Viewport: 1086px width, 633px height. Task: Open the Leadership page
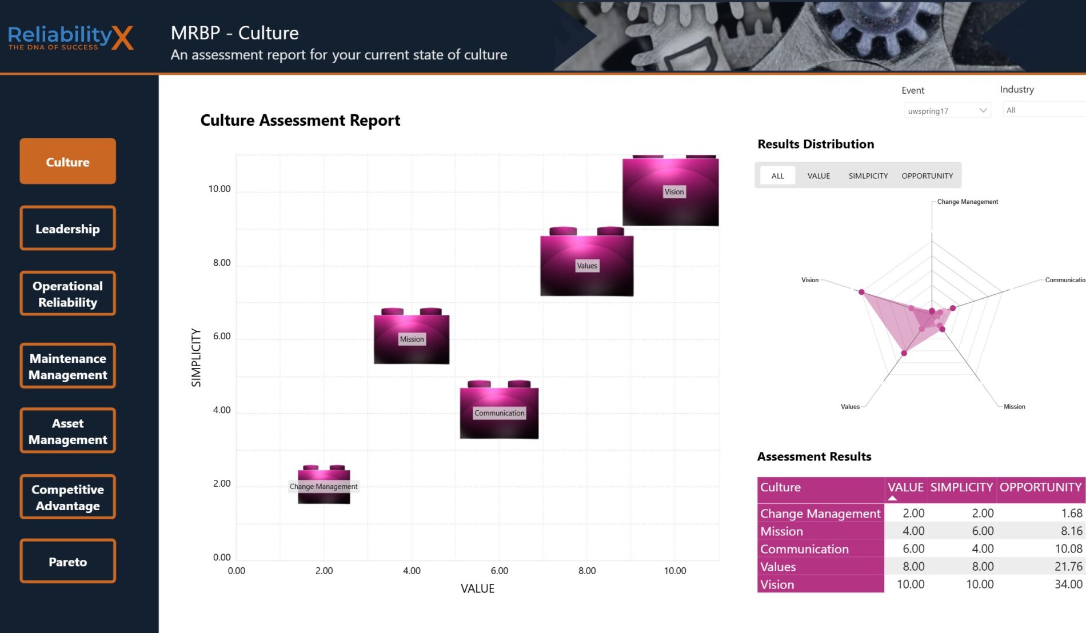tap(67, 229)
